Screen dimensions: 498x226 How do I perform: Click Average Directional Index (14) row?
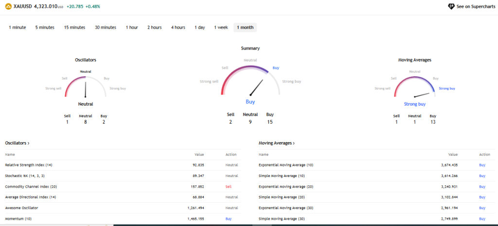point(123,197)
